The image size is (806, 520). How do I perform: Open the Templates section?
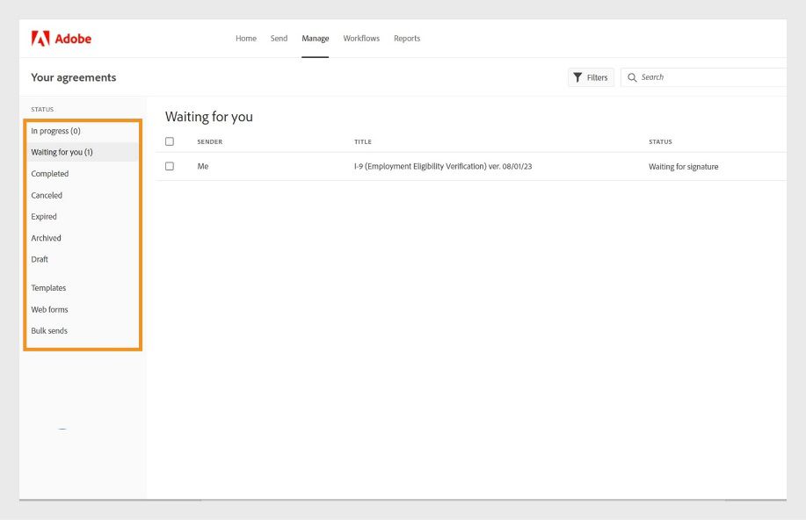(x=48, y=287)
